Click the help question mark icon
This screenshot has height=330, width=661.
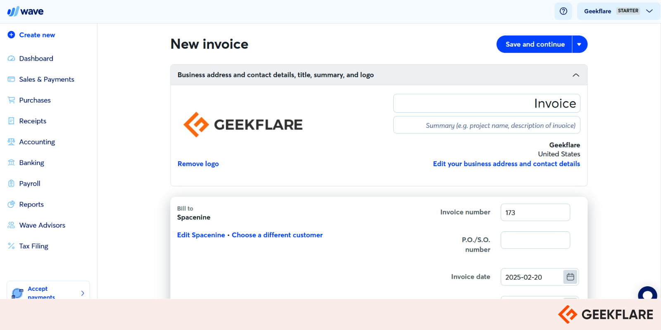pos(563,11)
